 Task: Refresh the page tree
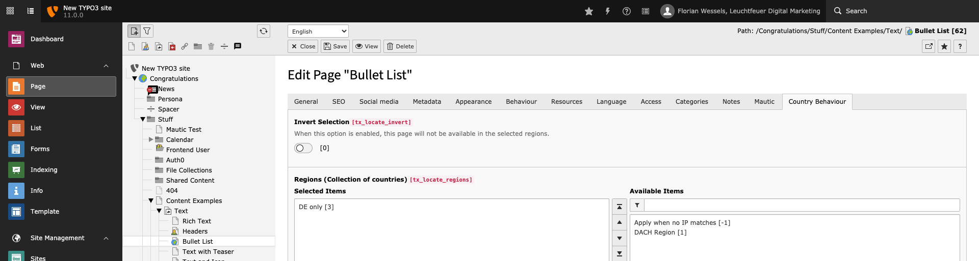tap(264, 31)
